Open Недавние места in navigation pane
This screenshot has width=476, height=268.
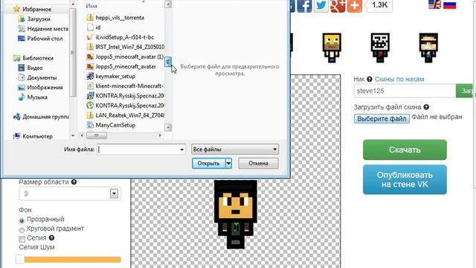pos(43,28)
